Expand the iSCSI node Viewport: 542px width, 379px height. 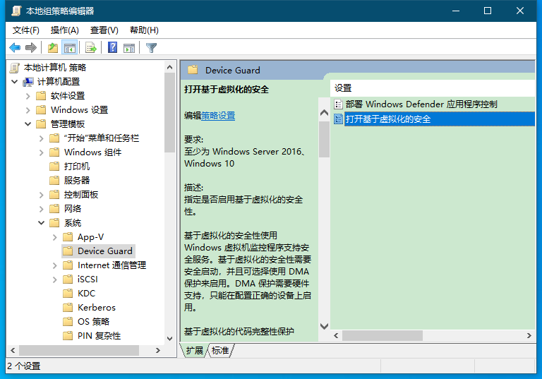[x=55, y=279]
